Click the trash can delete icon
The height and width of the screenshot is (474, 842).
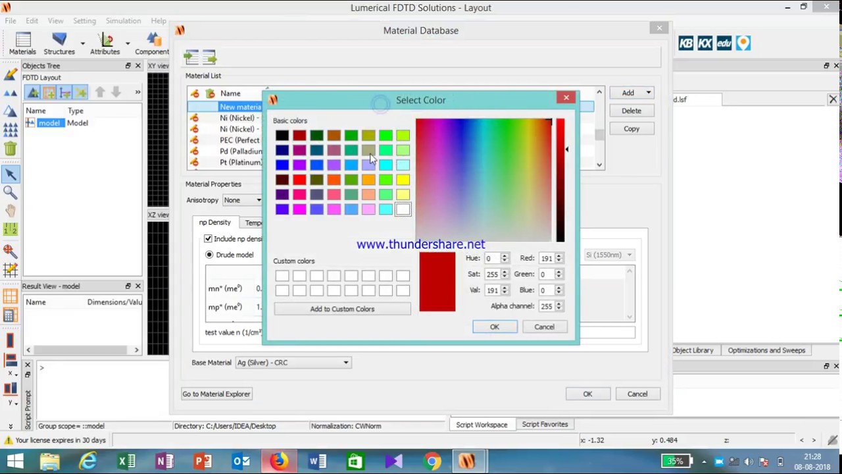click(10, 148)
